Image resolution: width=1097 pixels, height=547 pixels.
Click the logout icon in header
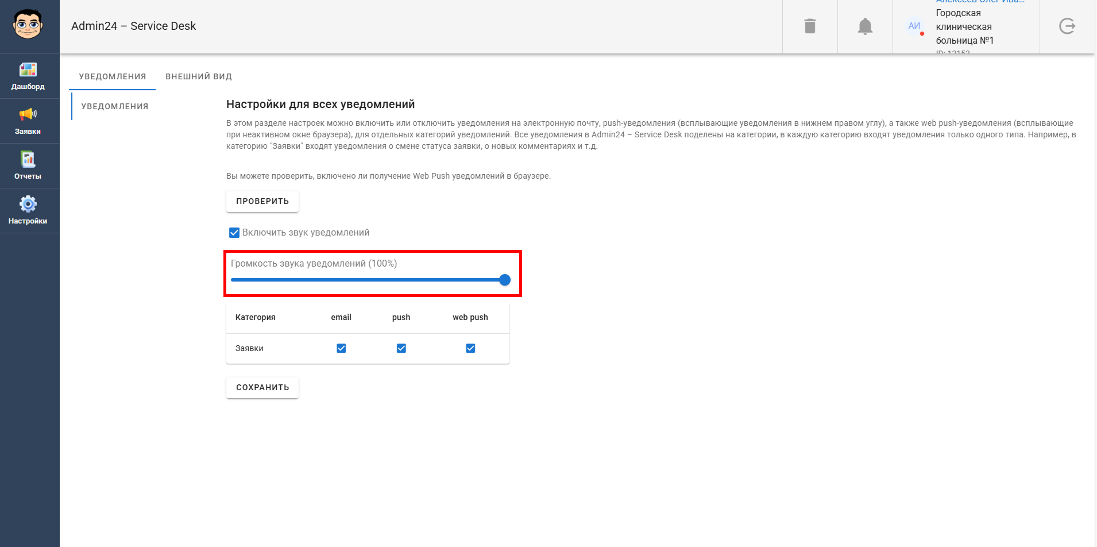point(1067,26)
